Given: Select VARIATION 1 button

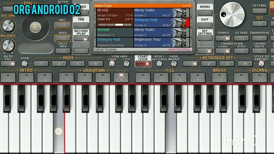Looking at the screenshot, I should tap(66, 78).
